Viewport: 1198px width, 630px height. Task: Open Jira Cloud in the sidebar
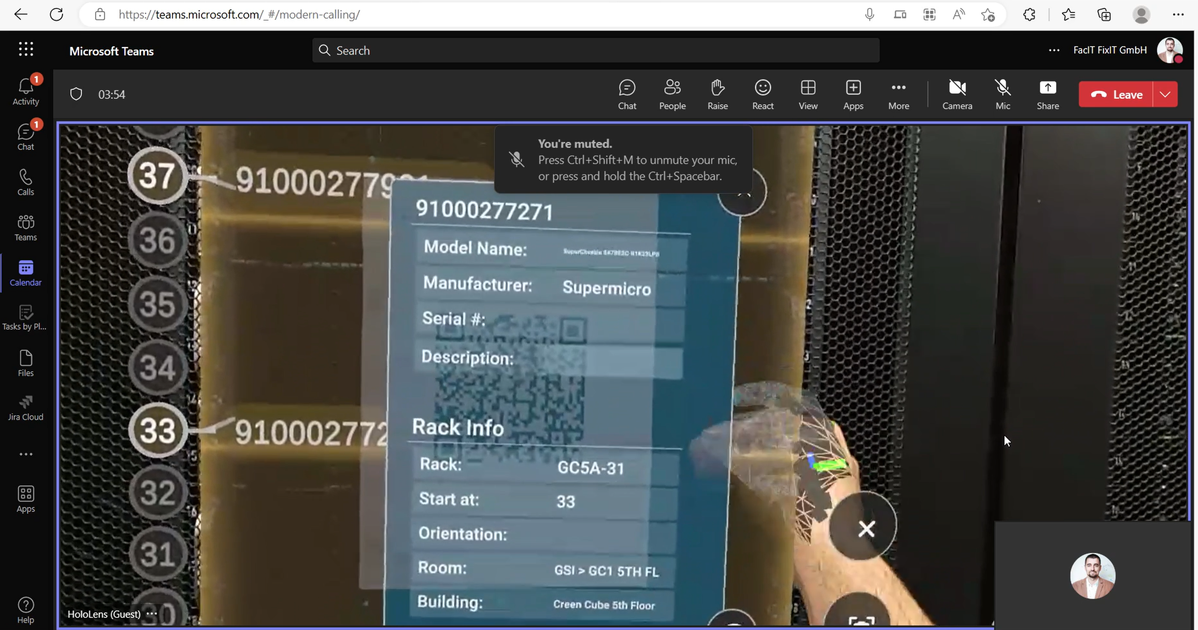point(25,408)
